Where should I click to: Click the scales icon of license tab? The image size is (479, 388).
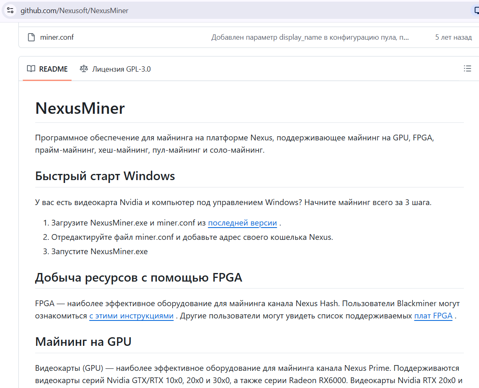(84, 69)
